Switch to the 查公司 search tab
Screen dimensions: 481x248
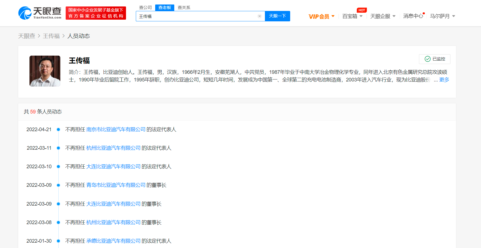click(145, 8)
